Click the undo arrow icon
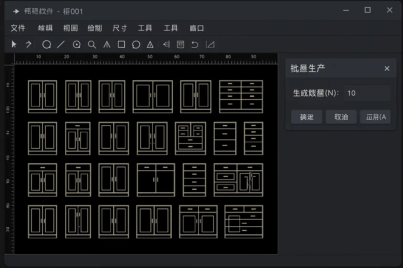 point(195,44)
